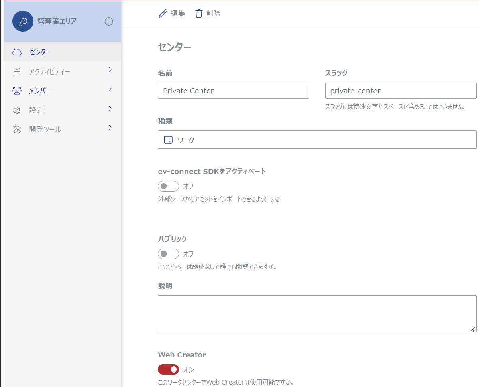Click the ワーク type drive icon
Screen dimensions: 479x387
tap(169, 140)
